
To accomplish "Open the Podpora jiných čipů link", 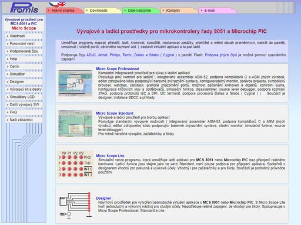I will point(221,55).
